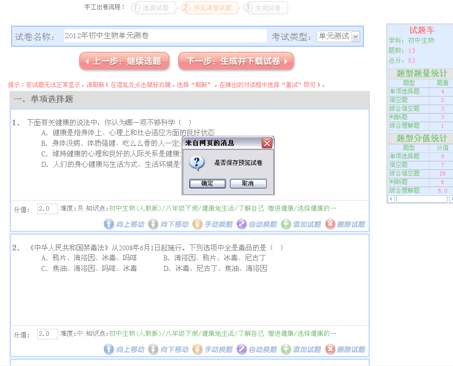Image resolution: width=453 pixels, height=366 pixels.
Task: Open the 考试类型 dropdown
Action: (x=355, y=36)
